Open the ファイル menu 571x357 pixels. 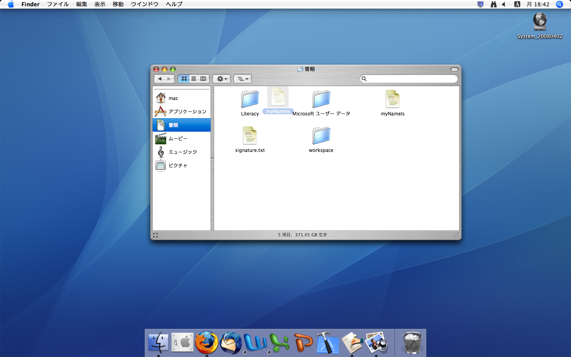(58, 4)
